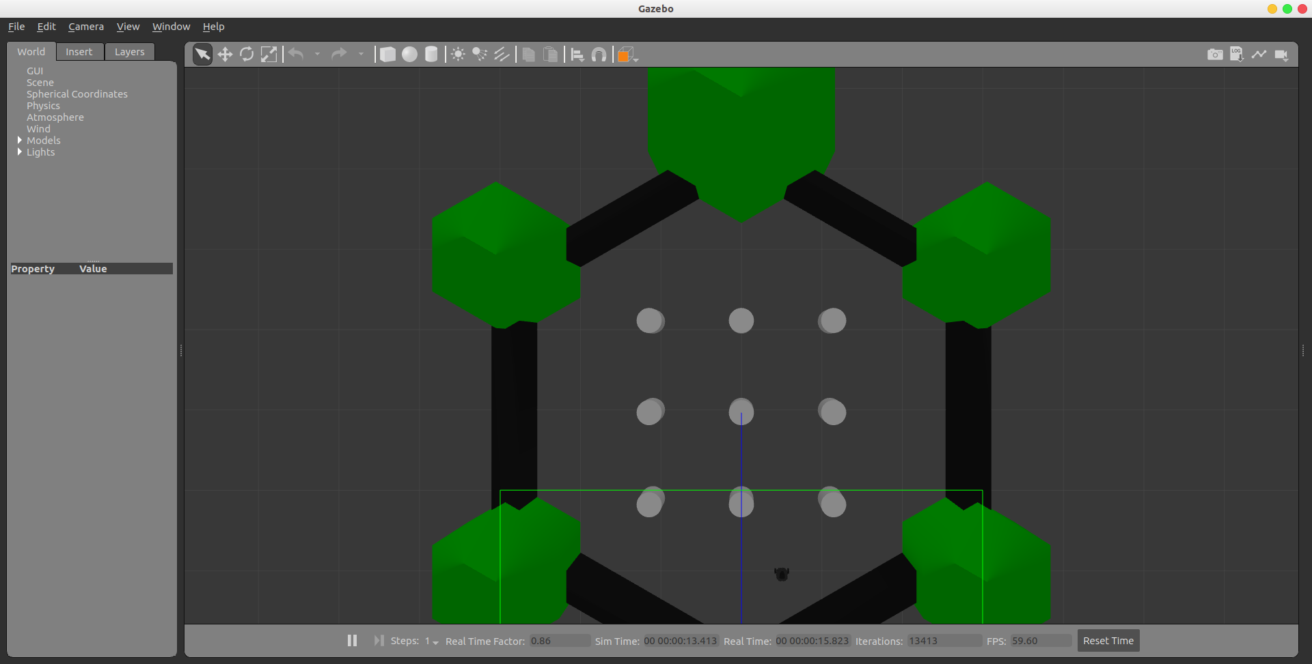Pause the simulation
This screenshot has height=664, width=1312.
352,640
